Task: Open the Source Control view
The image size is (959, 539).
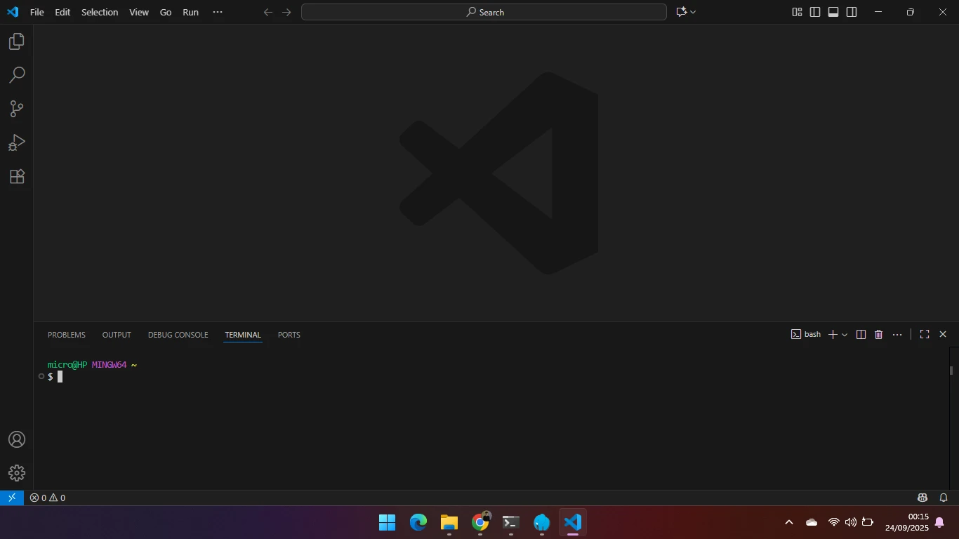Action: (17, 109)
